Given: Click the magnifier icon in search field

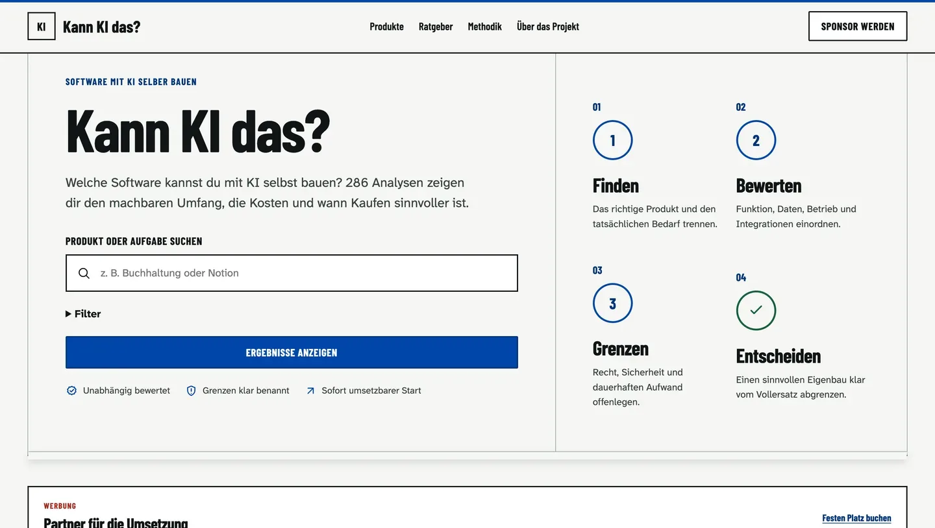Looking at the screenshot, I should click(x=84, y=273).
